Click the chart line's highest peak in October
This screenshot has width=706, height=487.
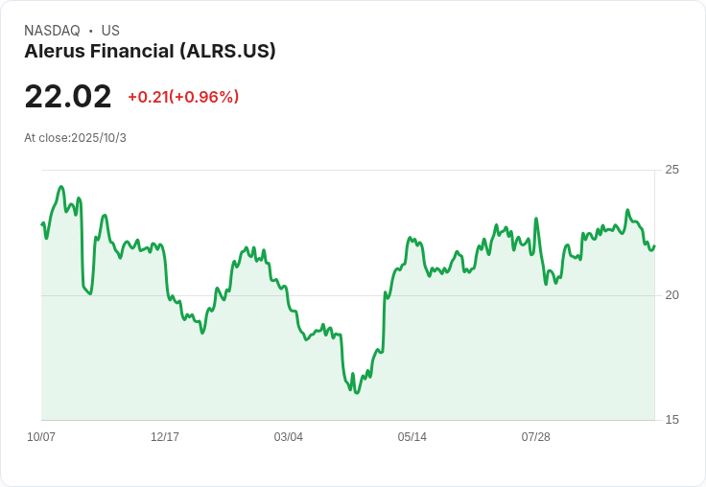click(61, 187)
